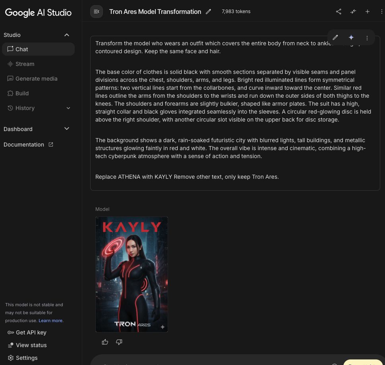This screenshot has height=365, width=385.
Task: Open the share prompt icon
Action: (x=339, y=12)
